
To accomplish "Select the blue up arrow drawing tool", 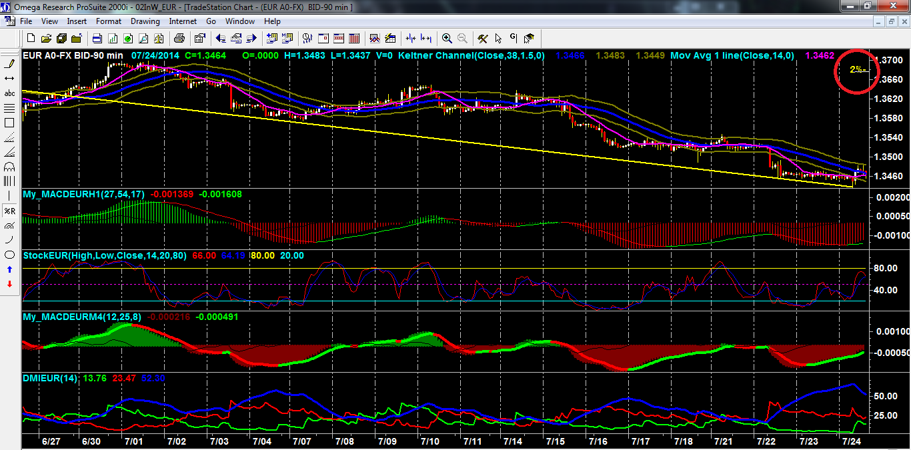I will coord(9,269).
